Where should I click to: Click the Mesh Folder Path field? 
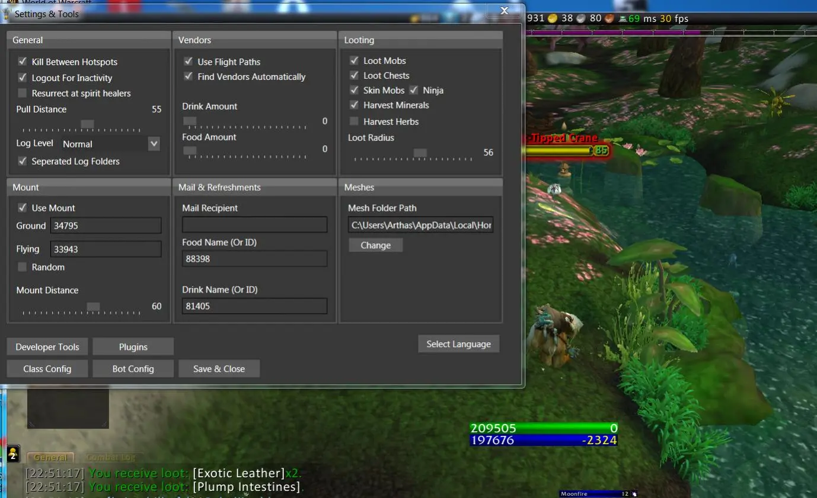421,225
